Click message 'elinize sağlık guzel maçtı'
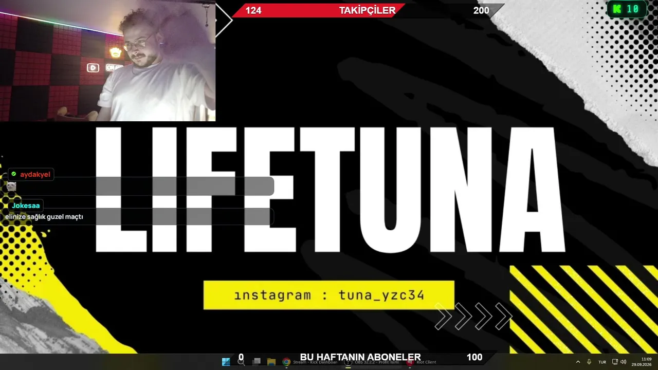The image size is (658, 370). click(x=44, y=217)
